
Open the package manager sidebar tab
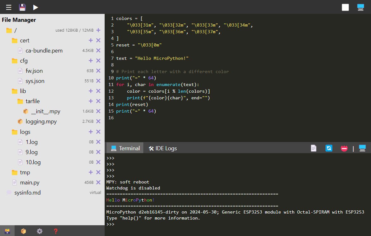pos(23,231)
